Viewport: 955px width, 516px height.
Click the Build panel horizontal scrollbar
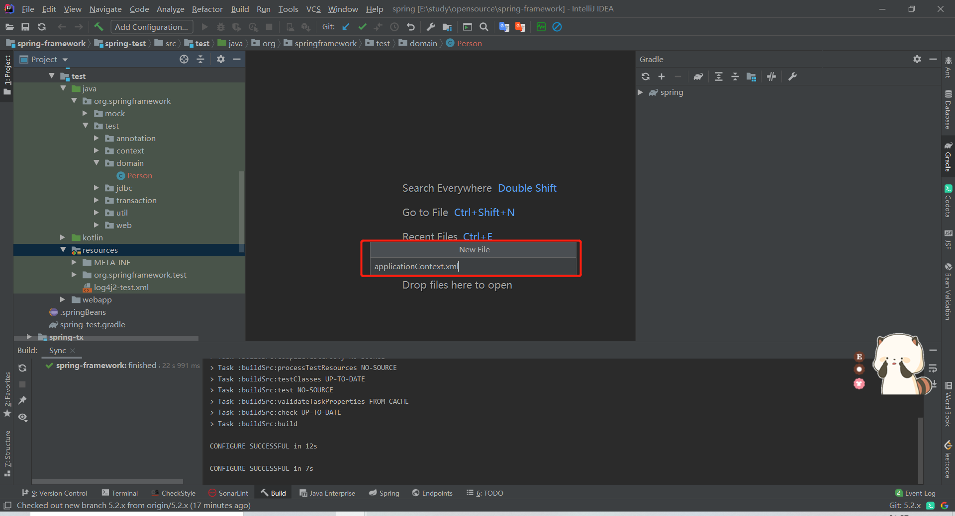107,481
